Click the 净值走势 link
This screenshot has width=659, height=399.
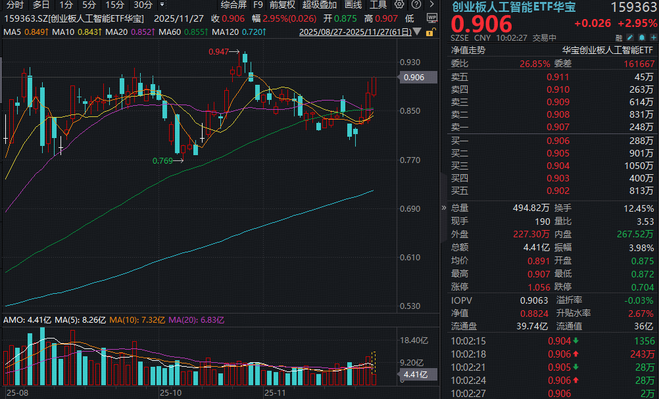coord(468,49)
